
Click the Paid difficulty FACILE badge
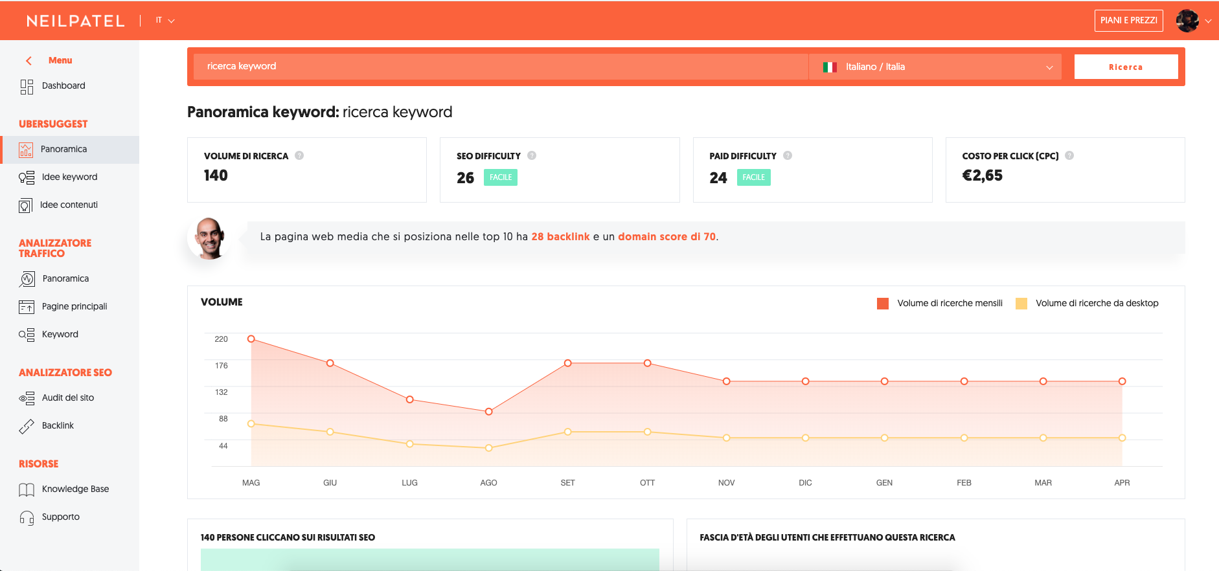[754, 177]
